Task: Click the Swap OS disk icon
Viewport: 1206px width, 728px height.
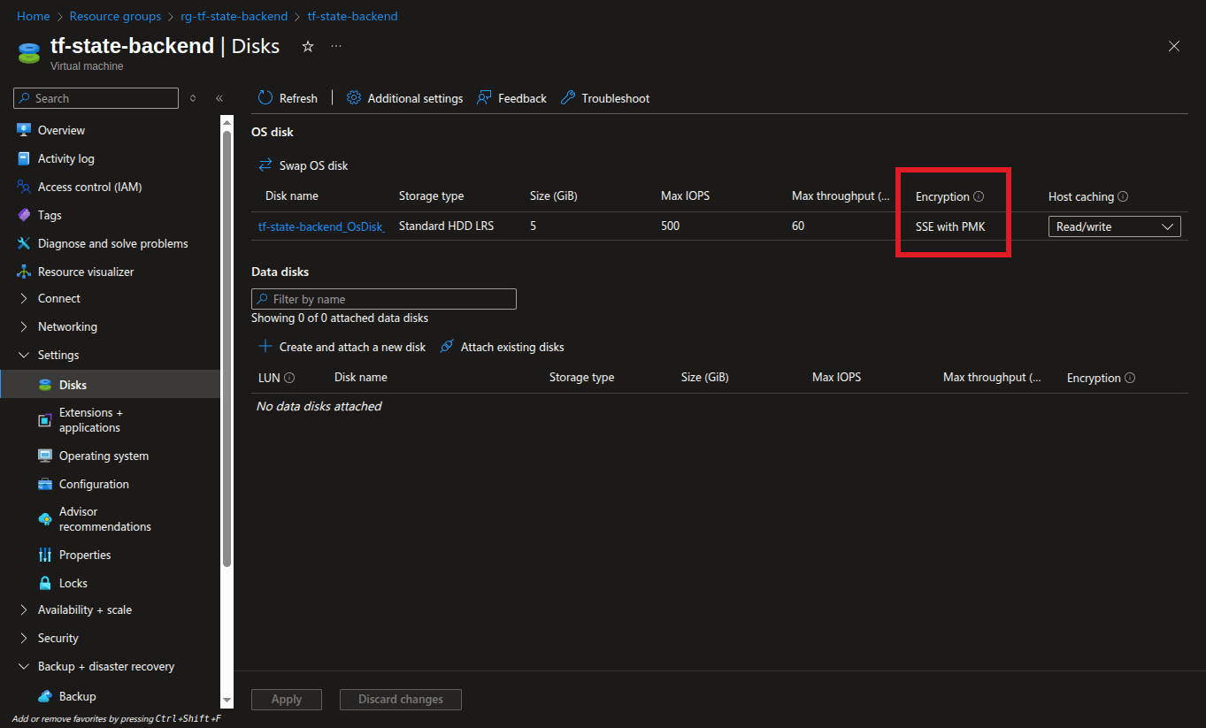Action: 265,165
